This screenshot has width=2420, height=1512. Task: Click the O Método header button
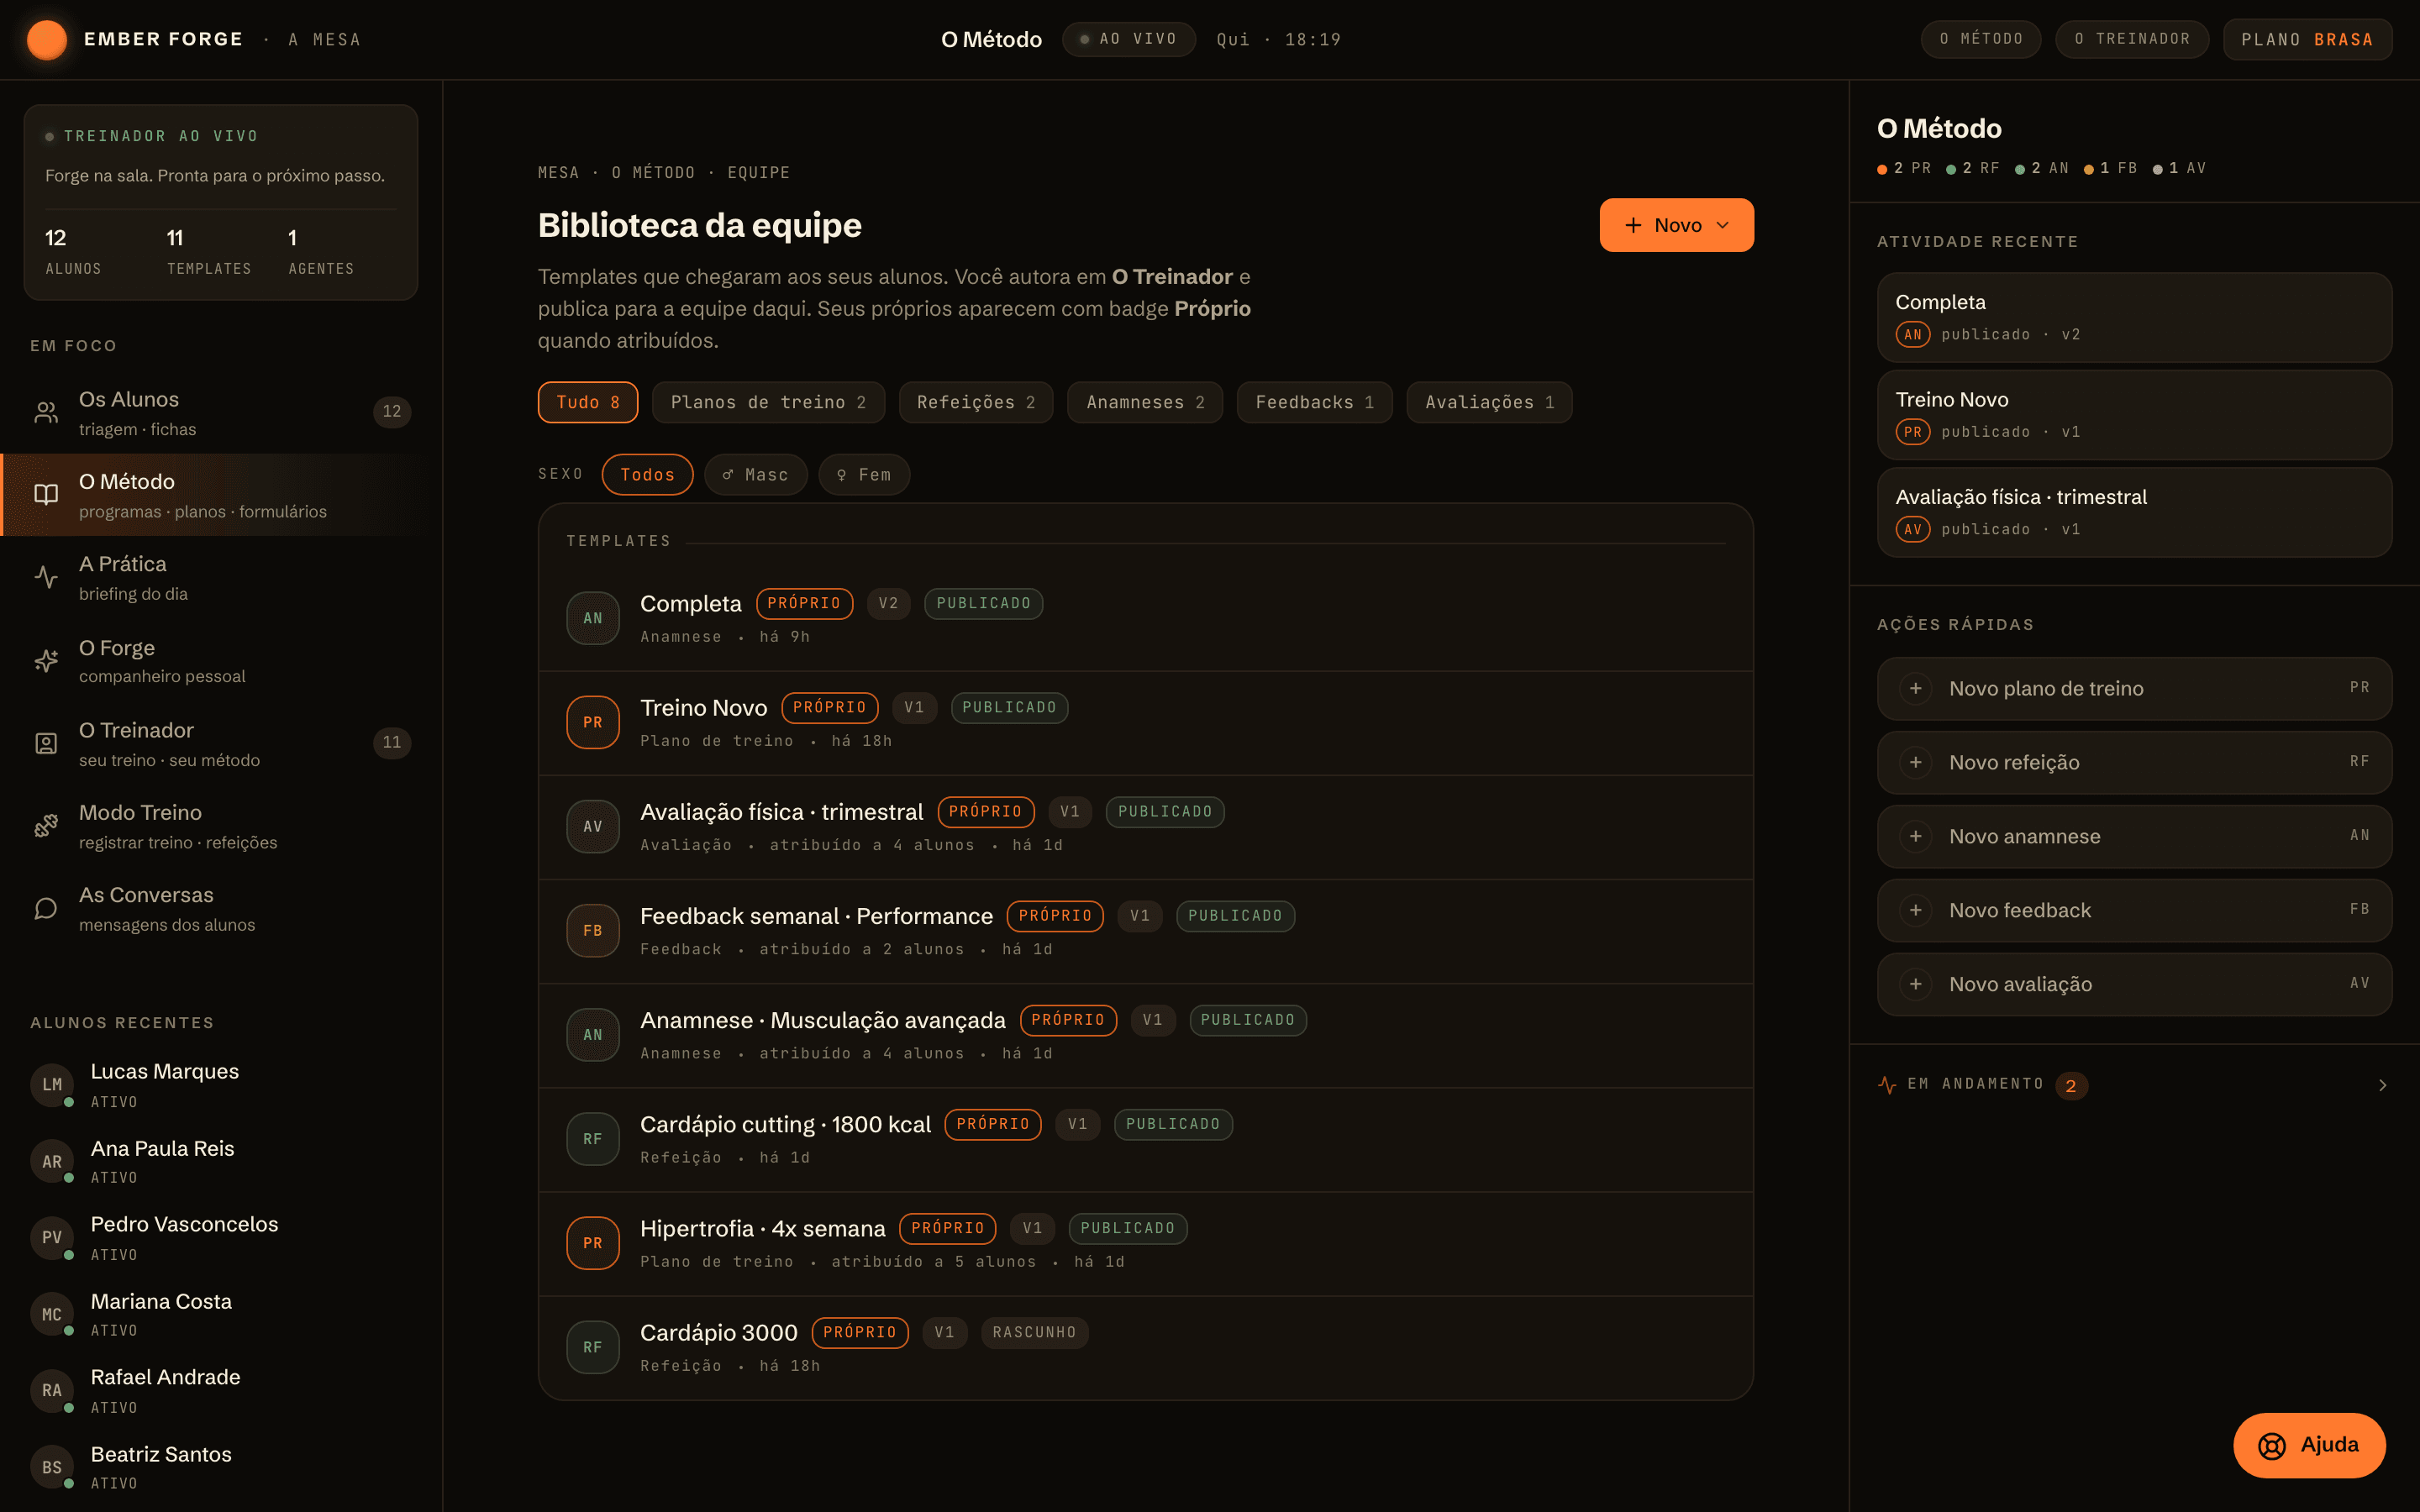[1980, 39]
